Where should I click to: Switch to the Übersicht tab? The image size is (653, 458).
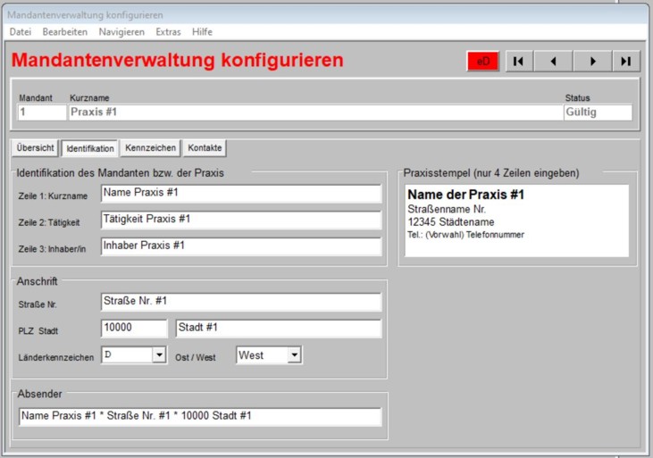(x=36, y=148)
